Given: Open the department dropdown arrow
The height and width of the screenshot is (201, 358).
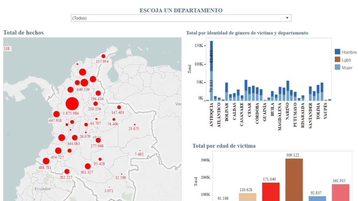Looking at the screenshot, I should 287,18.
